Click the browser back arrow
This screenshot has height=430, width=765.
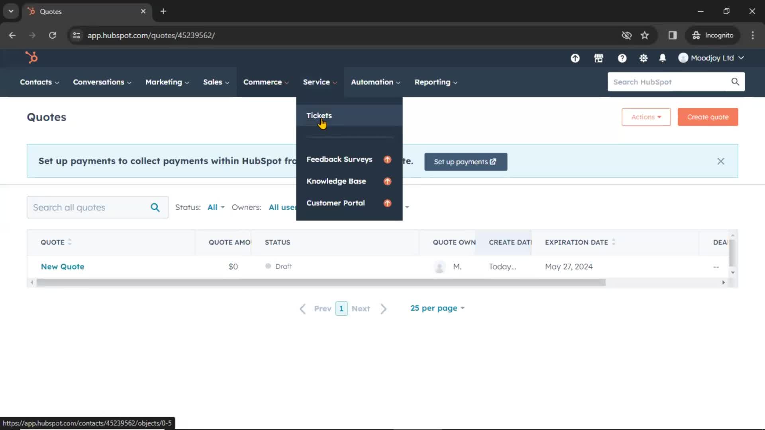point(12,35)
